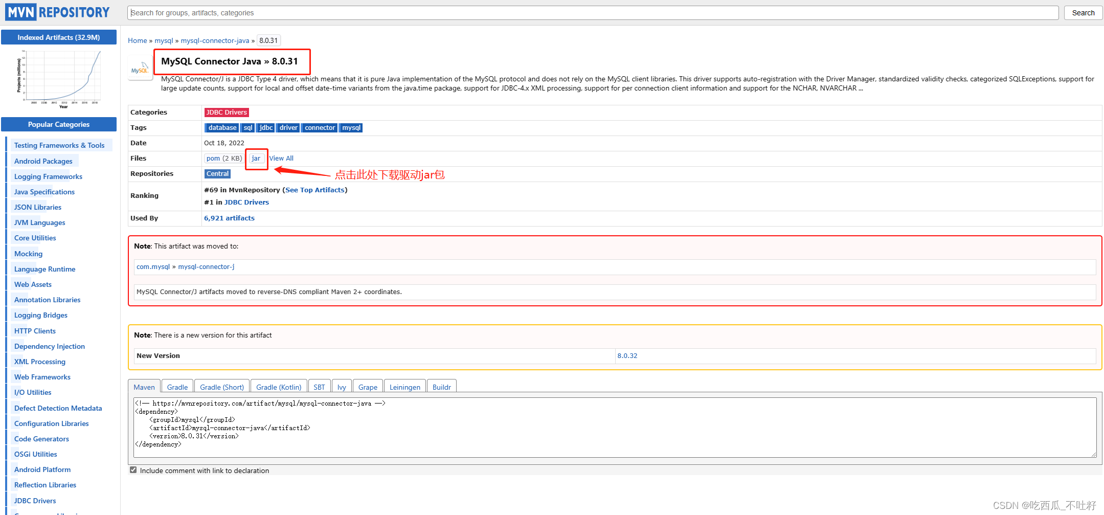
Task: Switch to the Gradle tab
Action: [177, 387]
